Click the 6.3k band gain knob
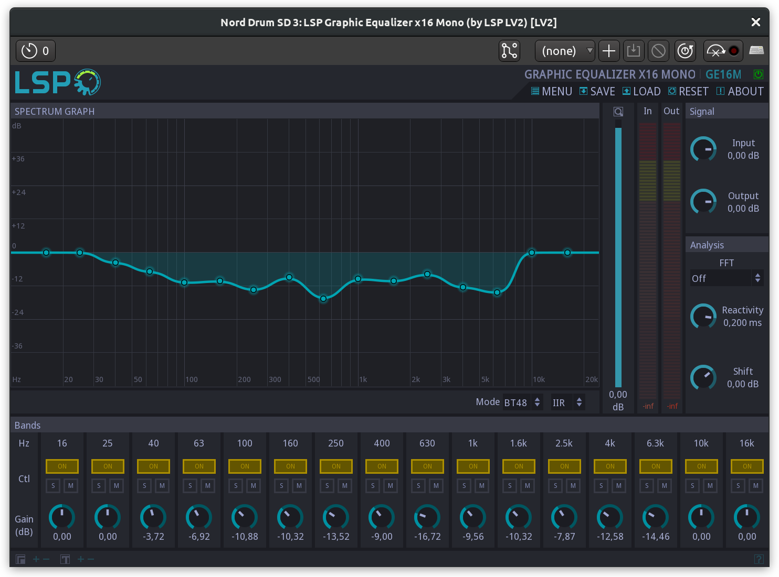This screenshot has width=779, height=577. 656,517
